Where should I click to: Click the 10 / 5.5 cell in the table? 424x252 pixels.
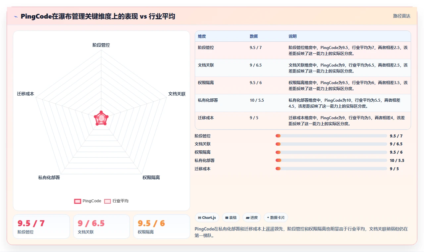[257, 100]
